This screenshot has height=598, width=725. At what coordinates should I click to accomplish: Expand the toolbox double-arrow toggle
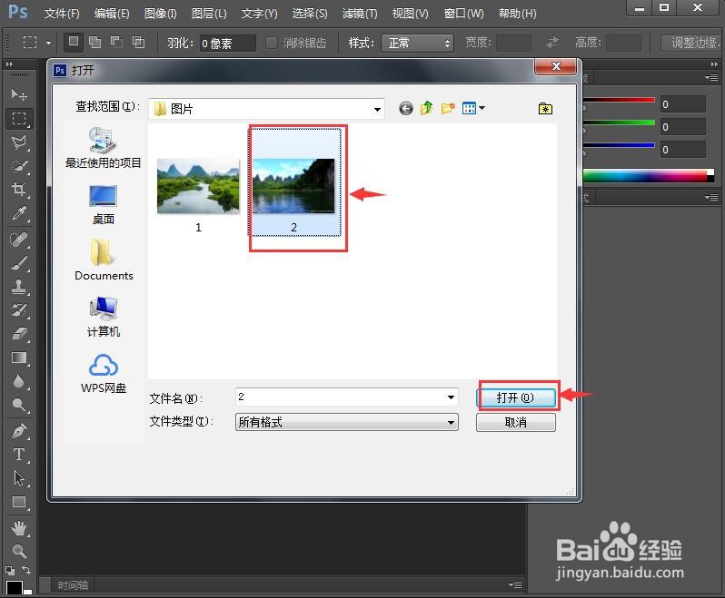click(x=9, y=64)
